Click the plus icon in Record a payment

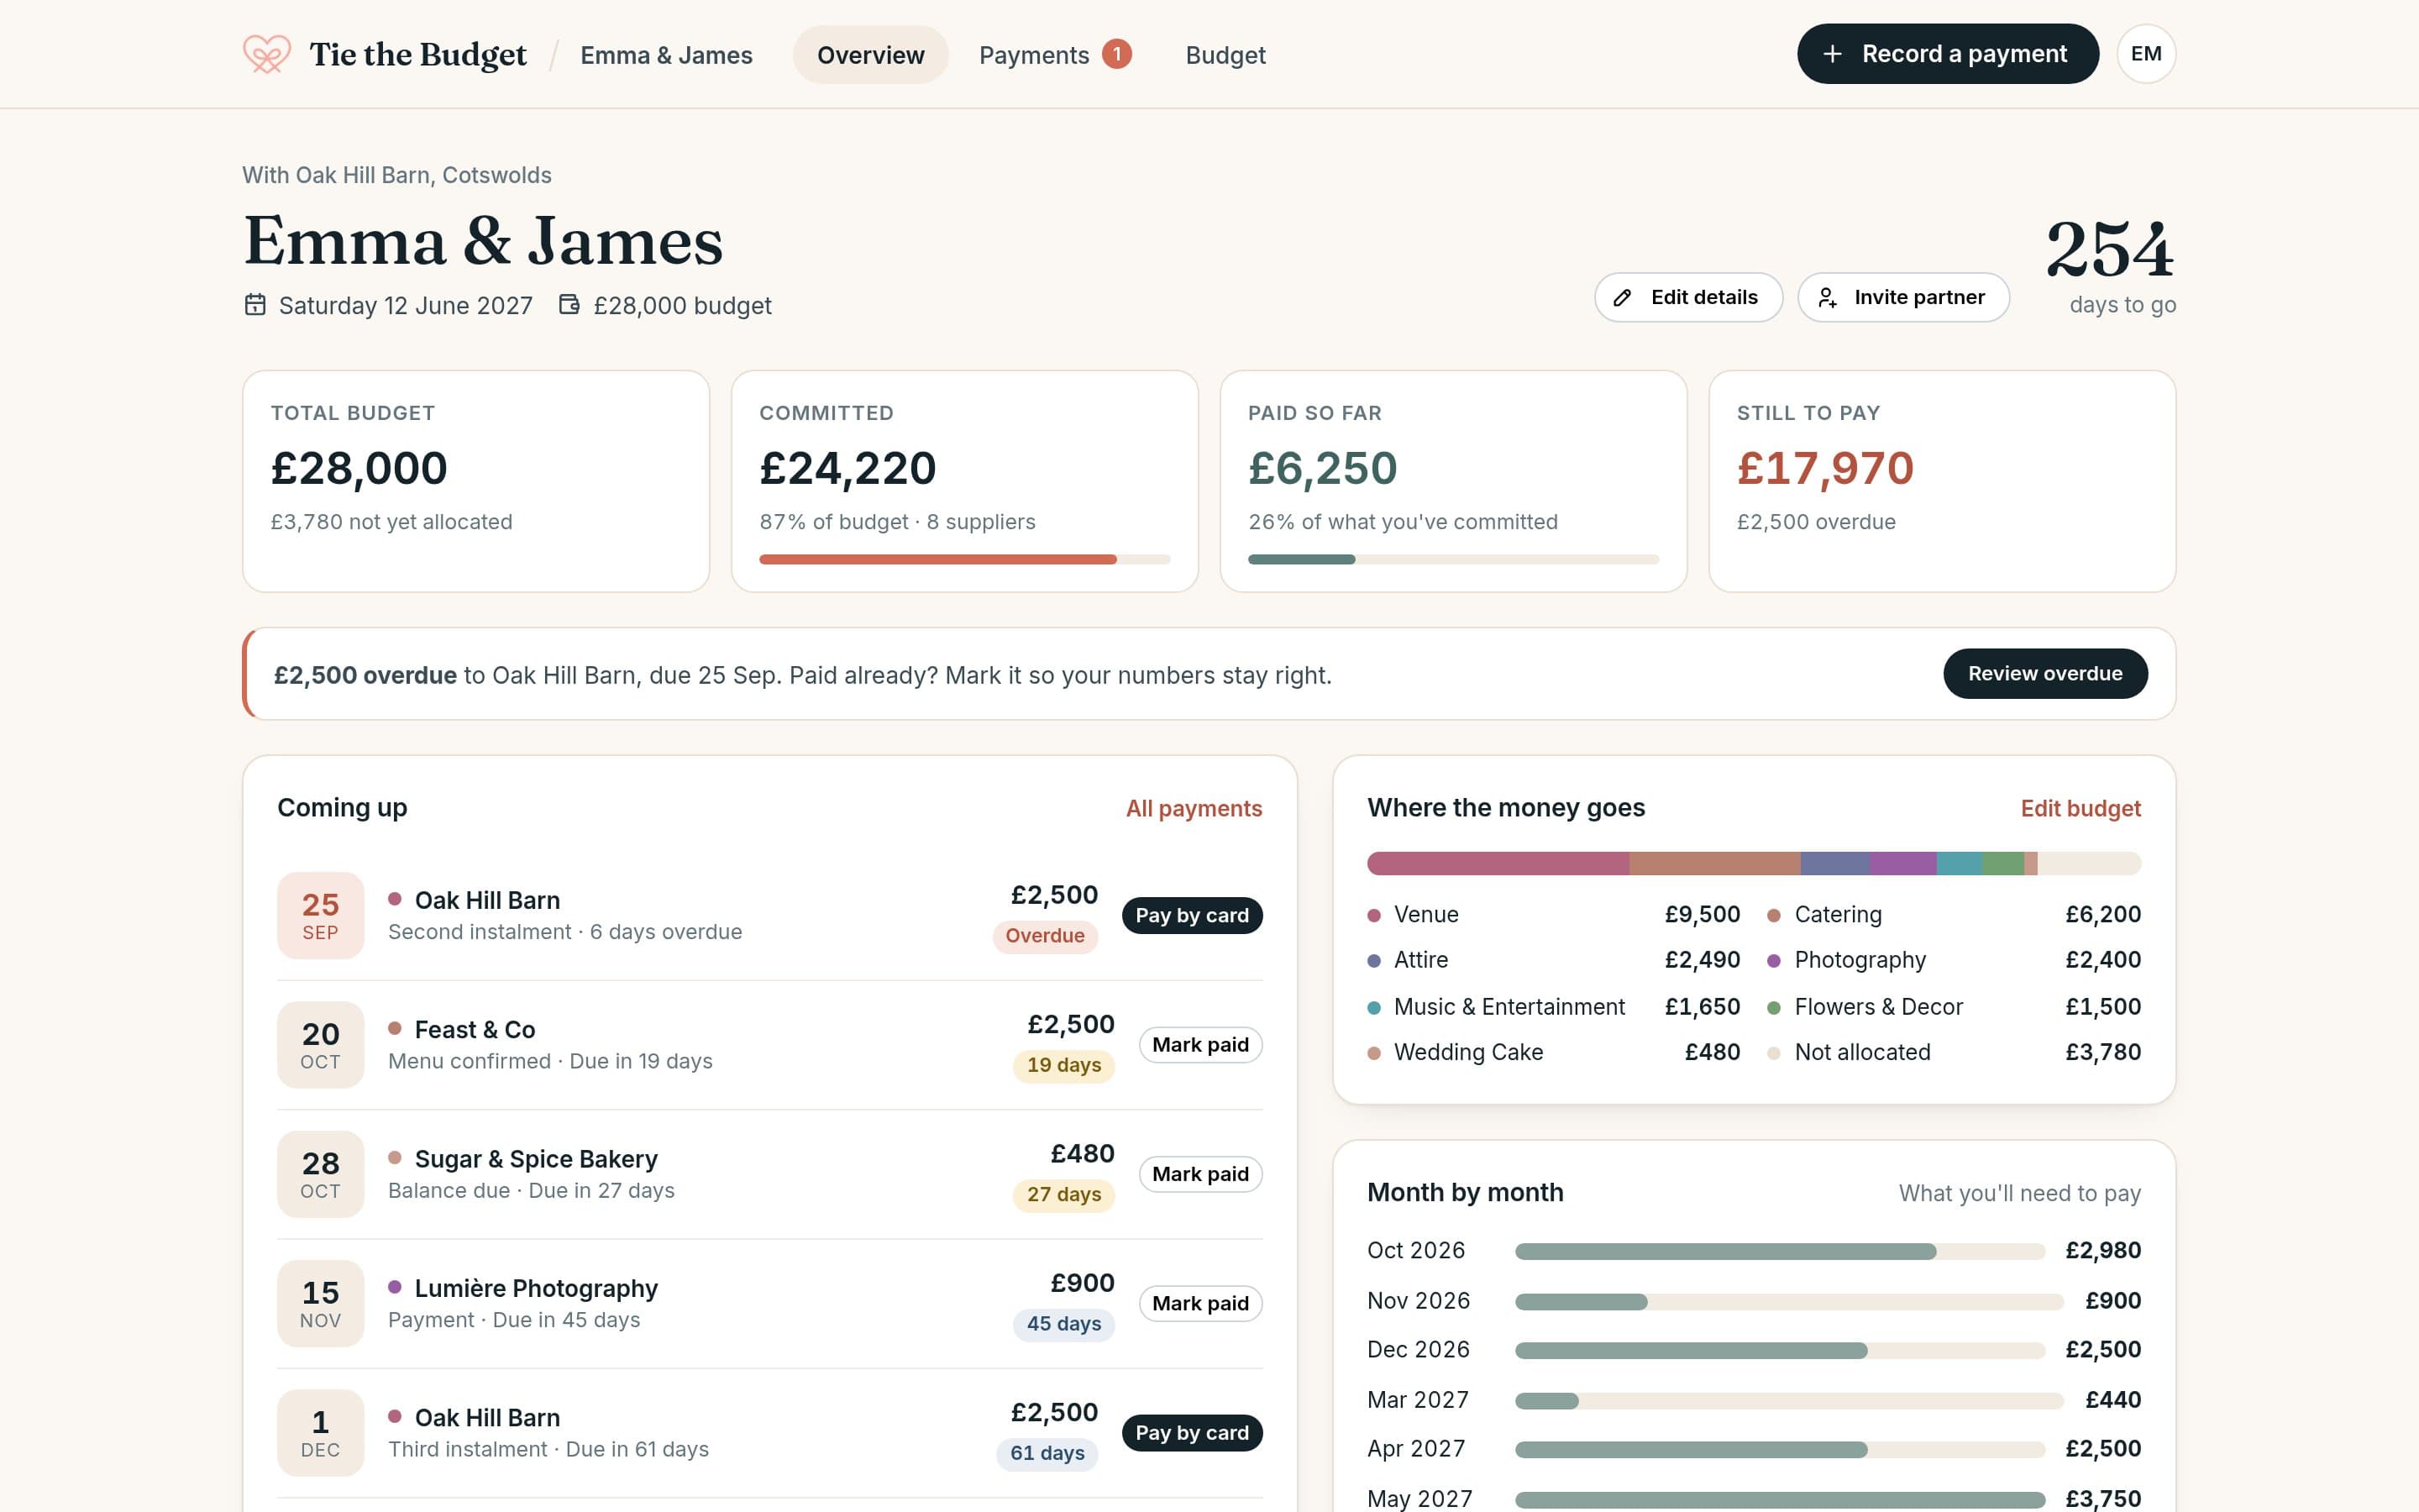click(1832, 54)
